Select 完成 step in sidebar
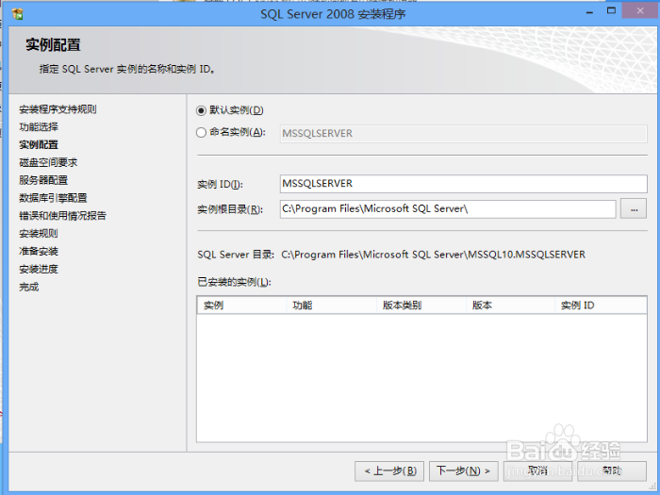This screenshot has width=660, height=495. [x=28, y=287]
